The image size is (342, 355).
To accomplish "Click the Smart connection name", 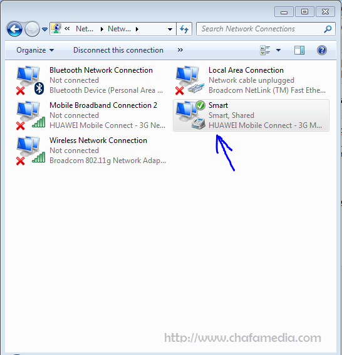I will click(218, 105).
